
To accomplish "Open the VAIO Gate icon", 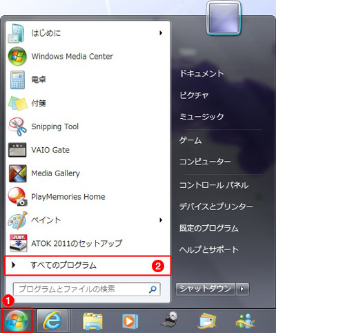I will coord(17,150).
